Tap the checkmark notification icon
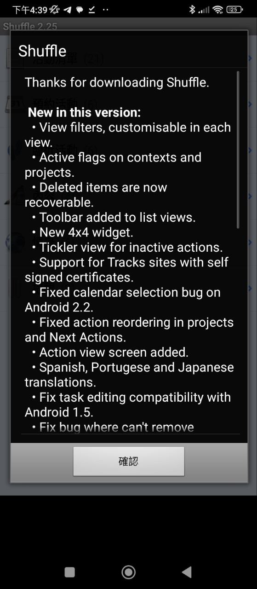Viewport: 257px width, 589px height. pyautogui.click(x=92, y=10)
